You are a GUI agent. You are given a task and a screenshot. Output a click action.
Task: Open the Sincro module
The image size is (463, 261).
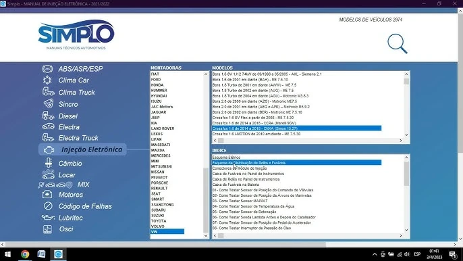click(x=68, y=104)
